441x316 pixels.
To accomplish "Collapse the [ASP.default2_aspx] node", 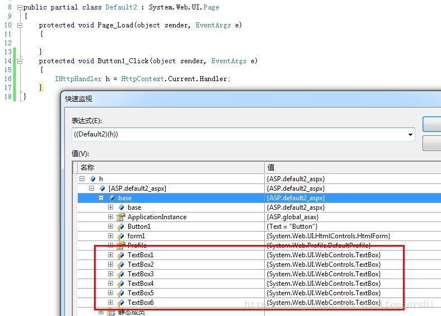I will tap(92, 188).
